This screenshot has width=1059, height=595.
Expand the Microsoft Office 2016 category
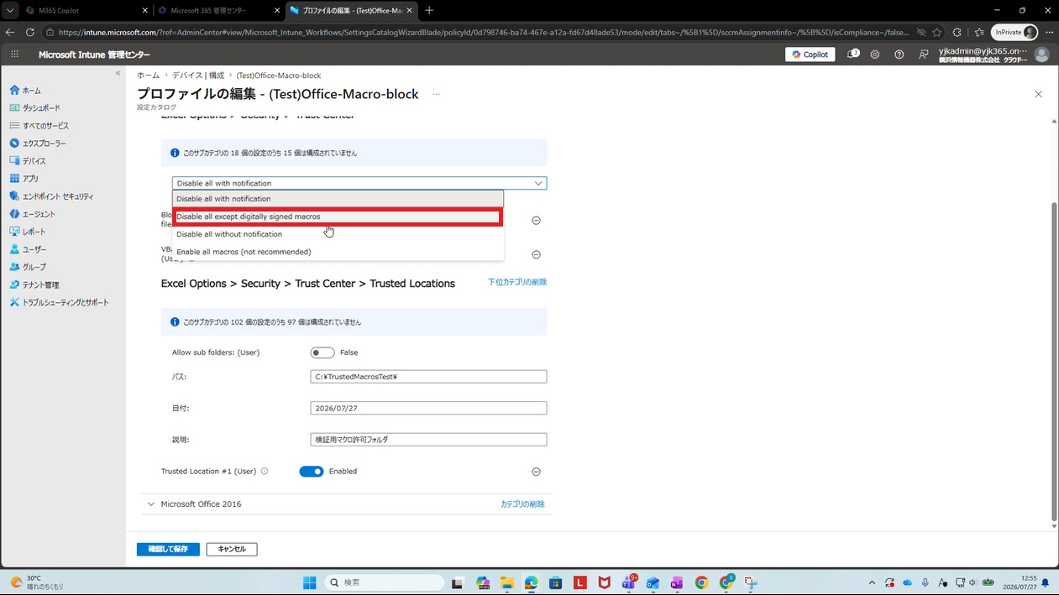click(x=151, y=504)
